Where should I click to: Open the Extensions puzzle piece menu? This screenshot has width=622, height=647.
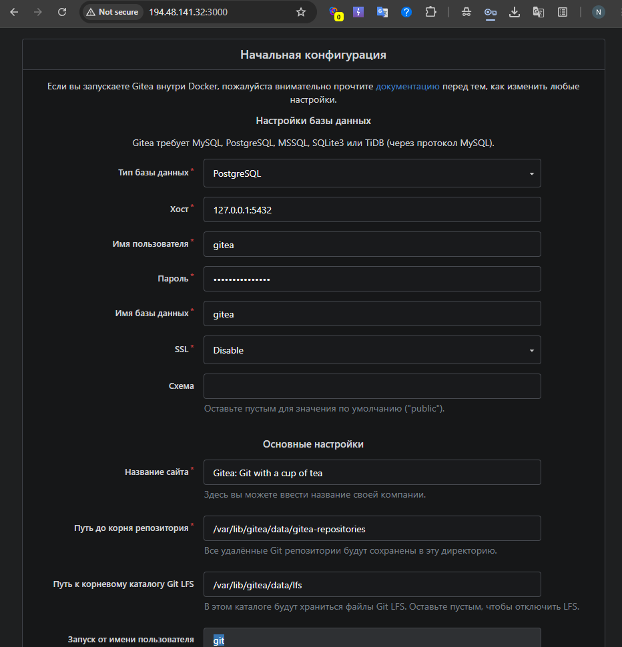coord(430,13)
